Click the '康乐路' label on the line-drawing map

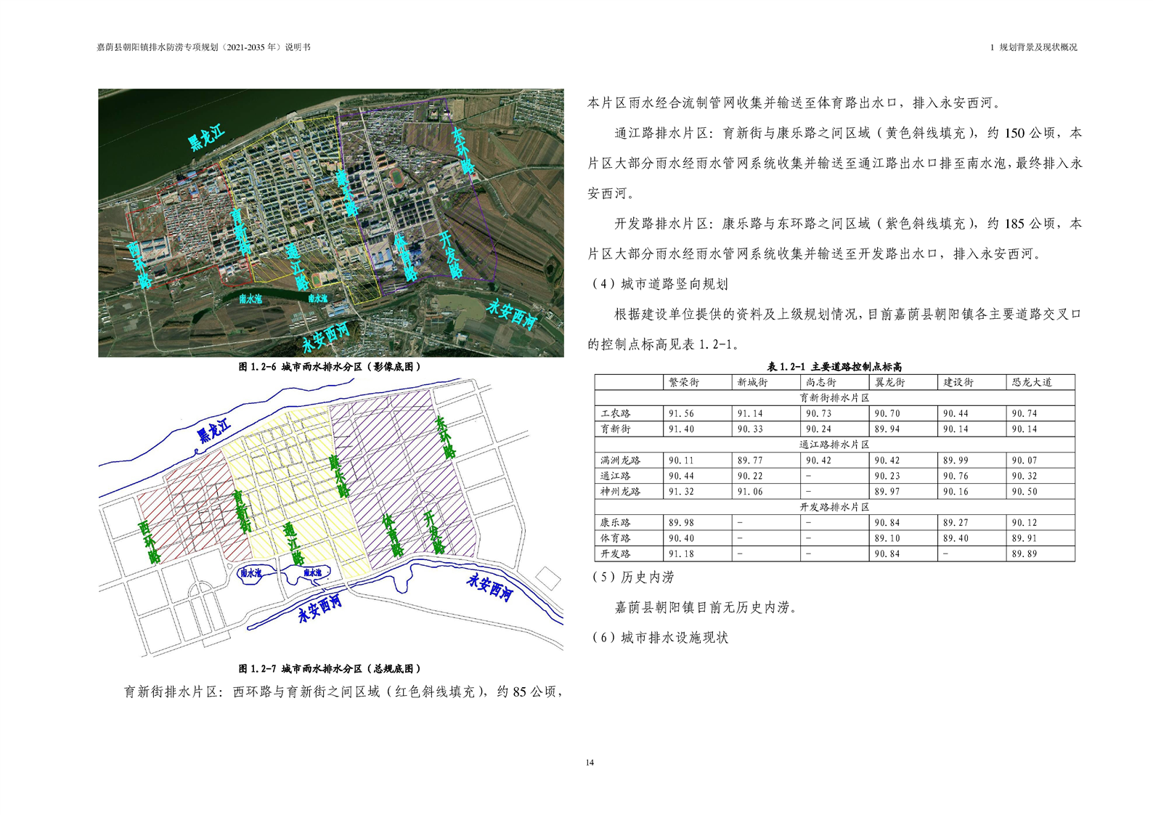click(x=338, y=475)
